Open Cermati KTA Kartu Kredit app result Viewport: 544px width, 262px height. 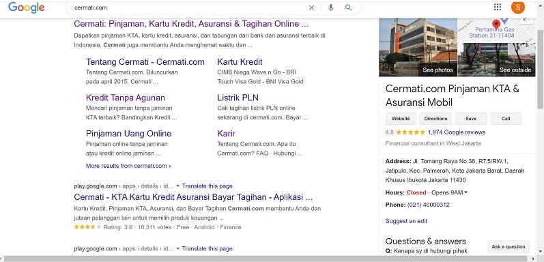click(193, 197)
